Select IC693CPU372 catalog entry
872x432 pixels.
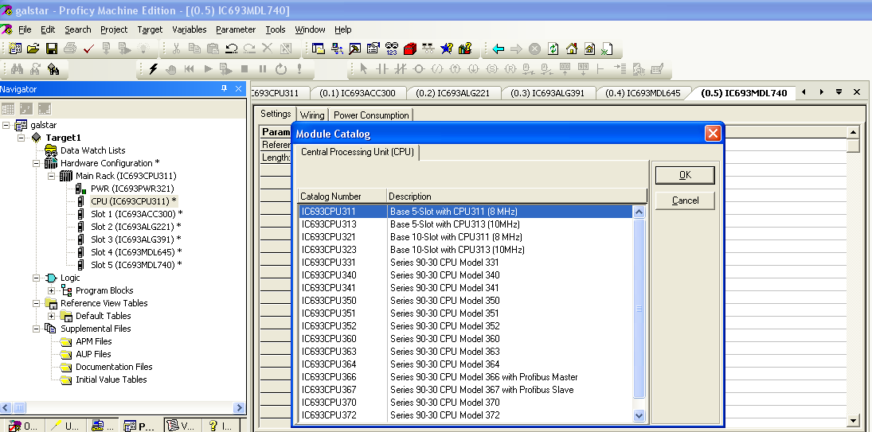pyautogui.click(x=466, y=415)
